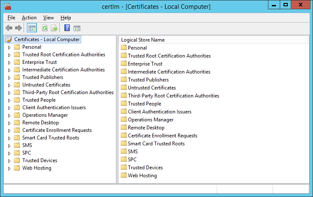Select Remote Desktop folder in right pane
The height and width of the screenshot is (197, 313).
146,128
